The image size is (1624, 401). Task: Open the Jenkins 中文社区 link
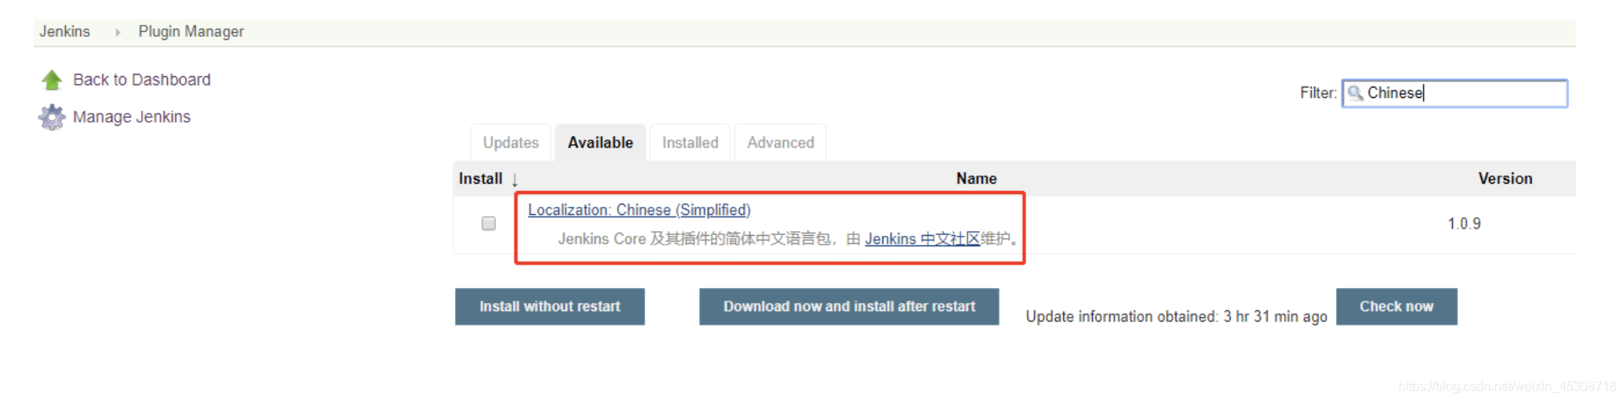point(923,239)
